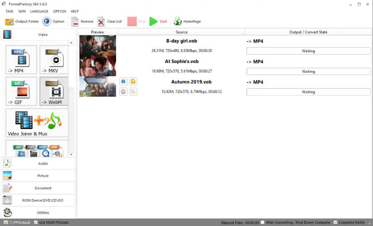Image resolution: width=373 pixels, height=226 pixels.
Task: Click the Document category icon
Action: point(7,188)
